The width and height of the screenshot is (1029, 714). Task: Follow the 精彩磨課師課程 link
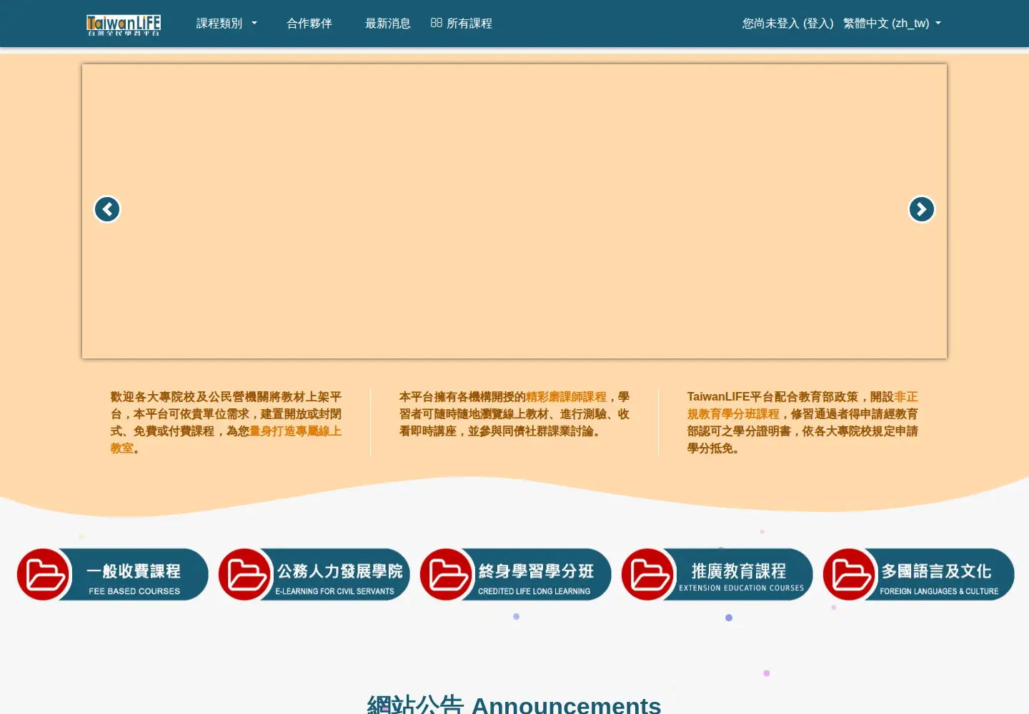tap(566, 397)
